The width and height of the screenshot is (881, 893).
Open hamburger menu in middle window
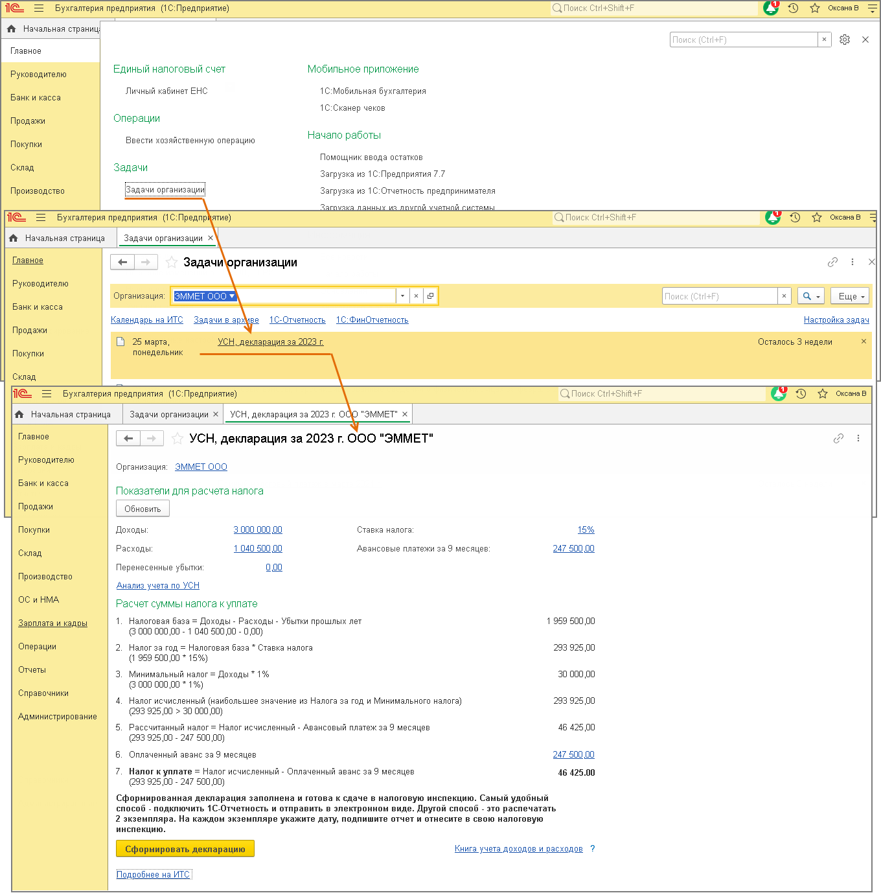(x=41, y=218)
